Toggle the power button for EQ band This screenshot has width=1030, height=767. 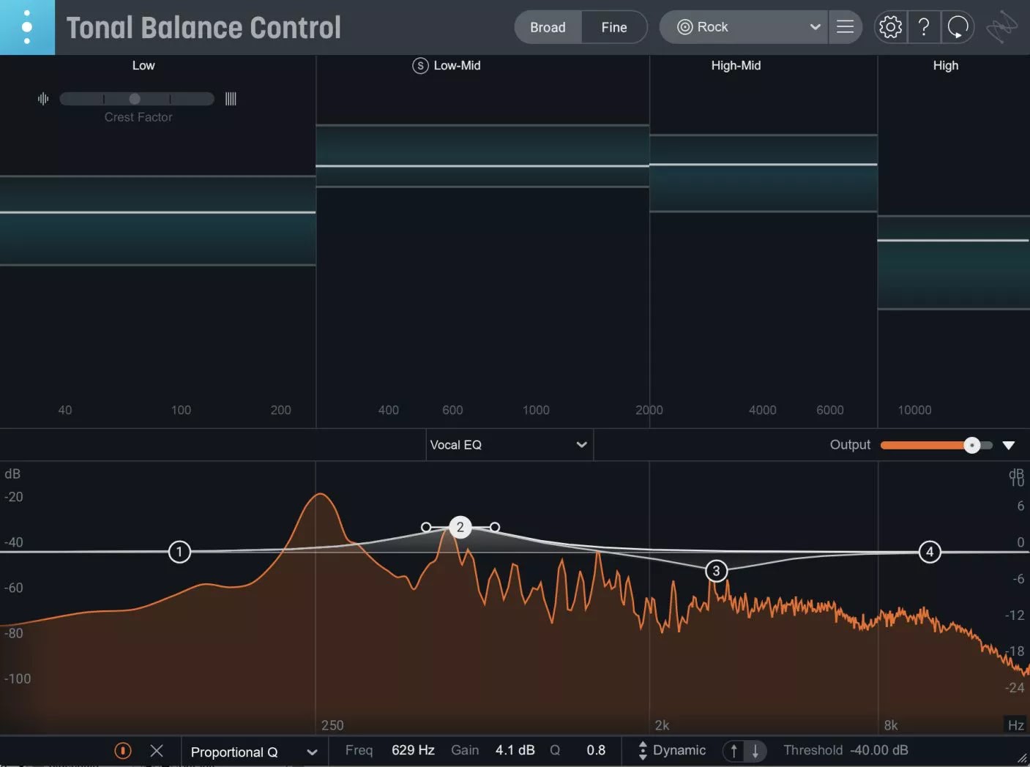point(122,750)
